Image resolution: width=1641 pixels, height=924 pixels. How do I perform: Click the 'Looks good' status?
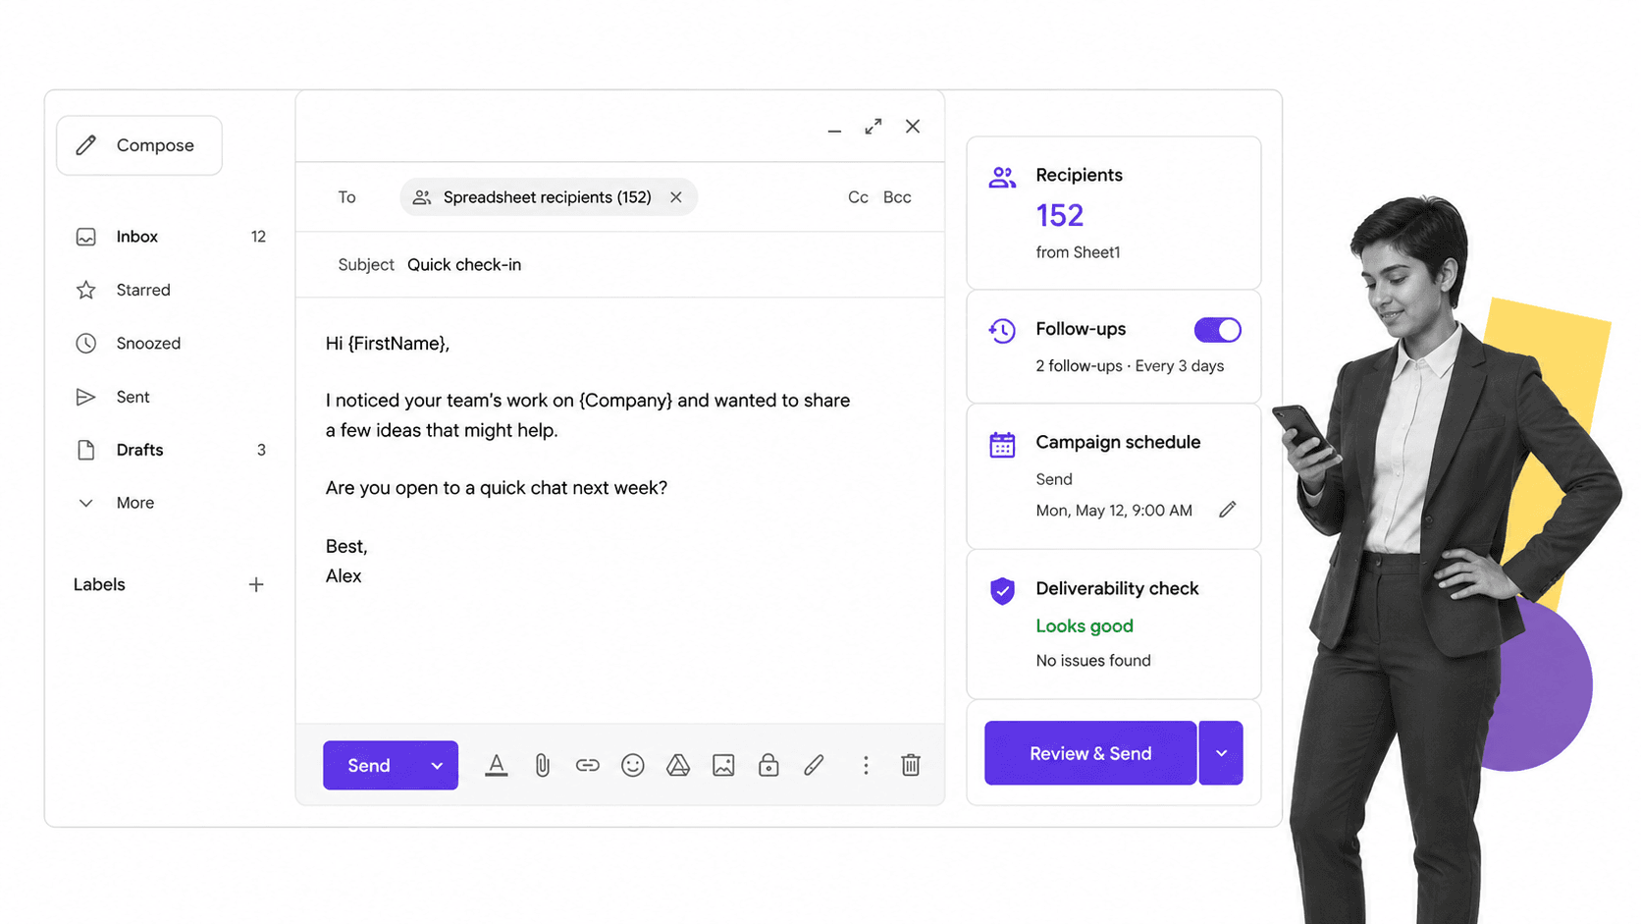click(x=1085, y=626)
